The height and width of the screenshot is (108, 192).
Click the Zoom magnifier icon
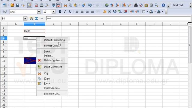[x=157, y=5]
